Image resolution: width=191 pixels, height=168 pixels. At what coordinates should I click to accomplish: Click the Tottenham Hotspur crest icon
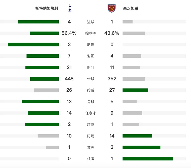70,8
